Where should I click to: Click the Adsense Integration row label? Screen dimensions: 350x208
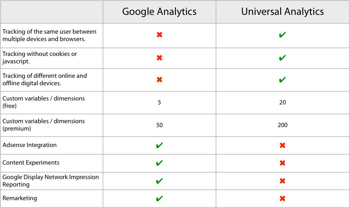click(x=30, y=145)
